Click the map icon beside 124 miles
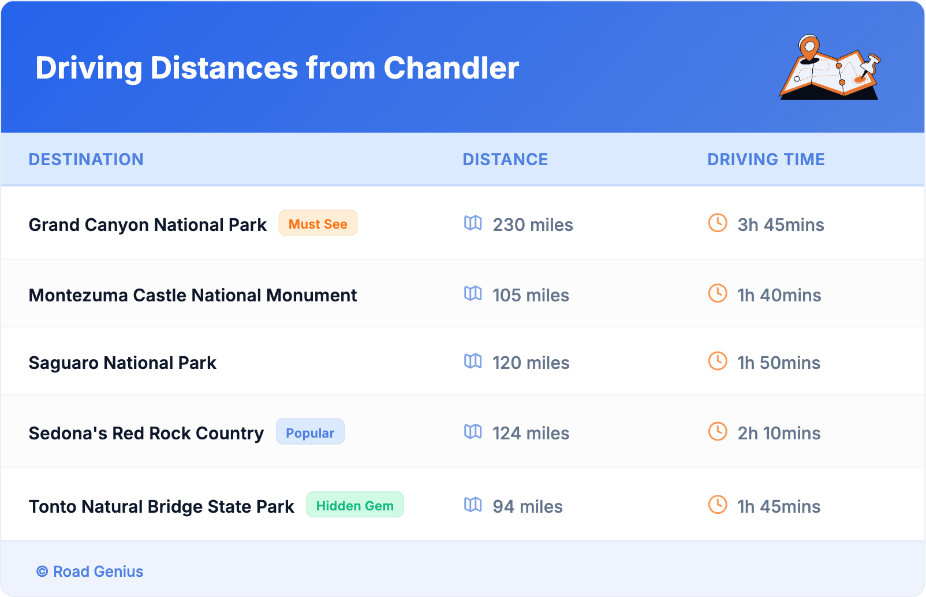 (x=473, y=431)
